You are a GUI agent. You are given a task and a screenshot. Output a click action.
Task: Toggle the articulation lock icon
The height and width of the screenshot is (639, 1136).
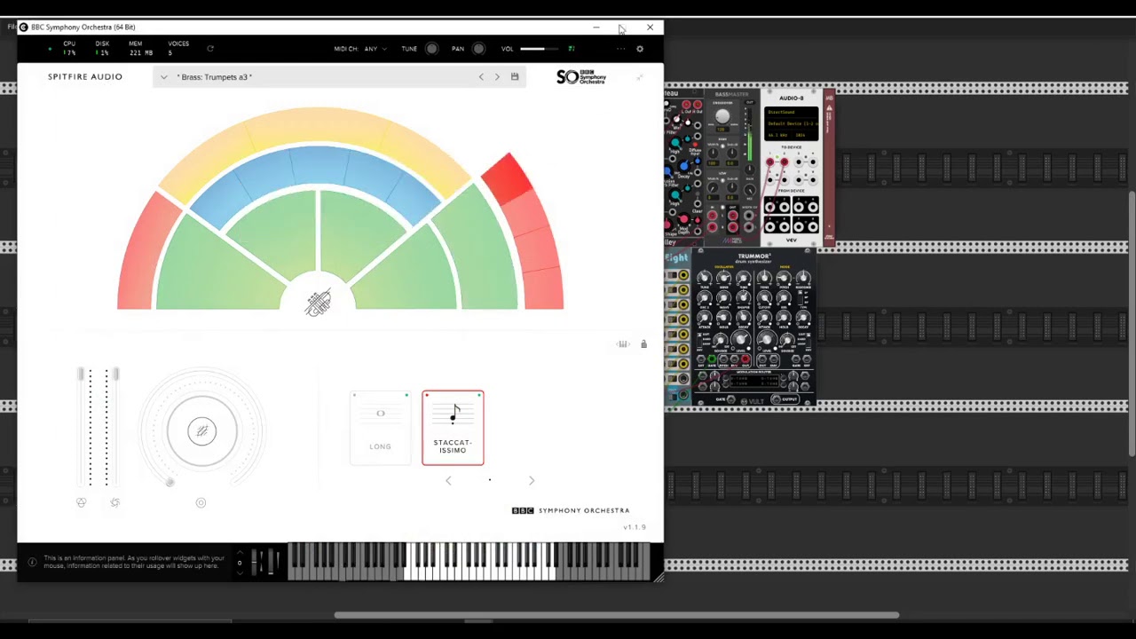pyautogui.click(x=643, y=344)
